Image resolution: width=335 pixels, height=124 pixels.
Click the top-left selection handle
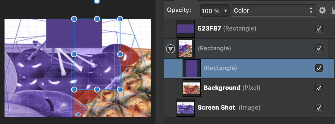pyautogui.click(x=74, y=19)
